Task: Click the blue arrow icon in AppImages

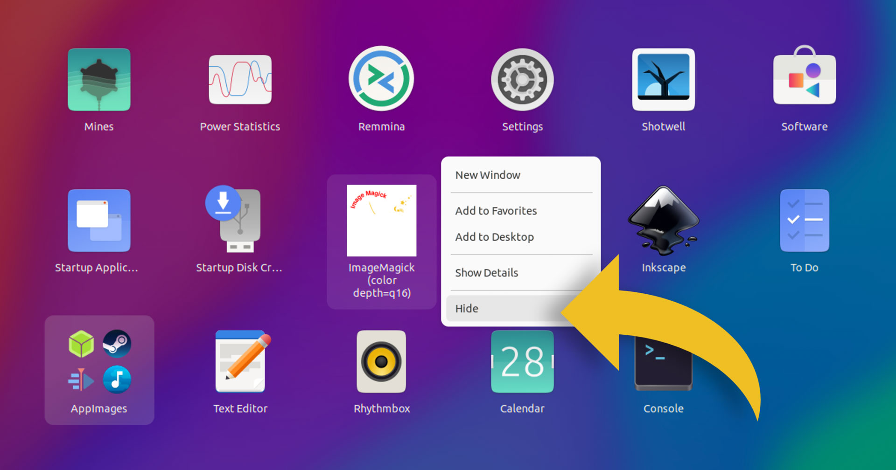Action: [x=81, y=380]
